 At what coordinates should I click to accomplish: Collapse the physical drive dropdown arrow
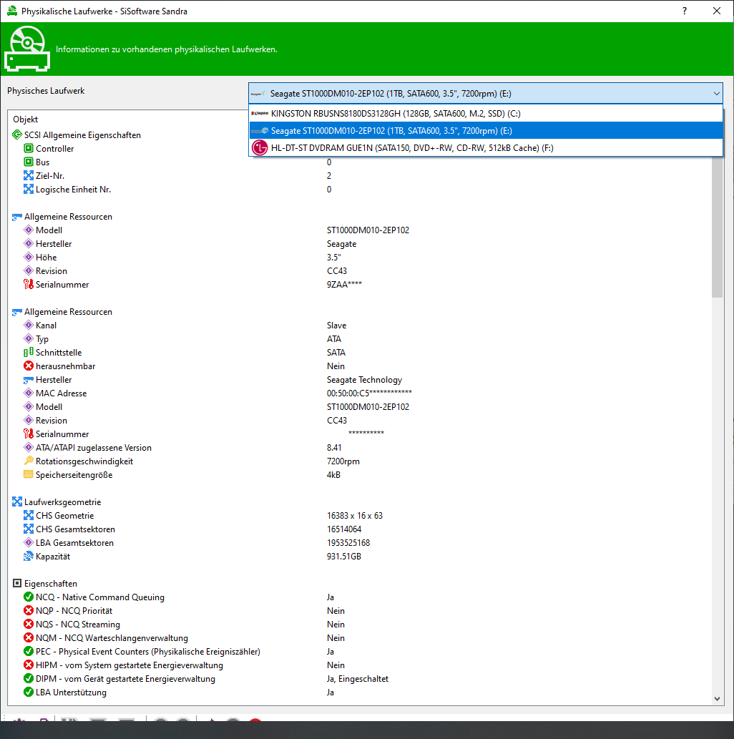click(717, 93)
